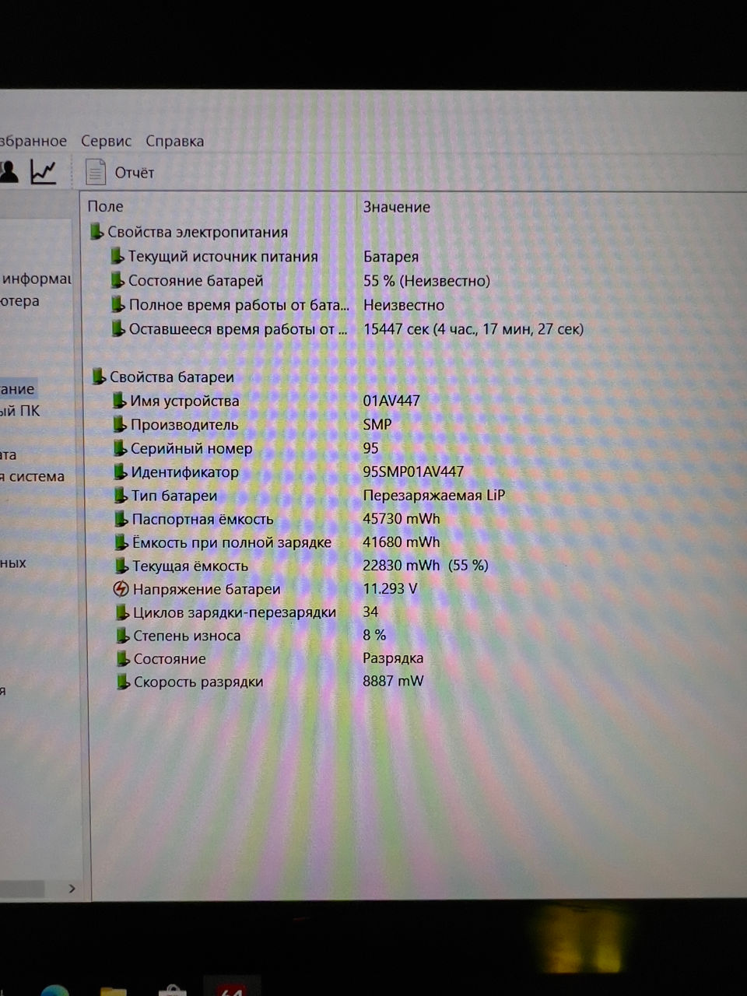Click the Ёмкость при полной зарядке icon
The image size is (747, 996).
point(121,542)
